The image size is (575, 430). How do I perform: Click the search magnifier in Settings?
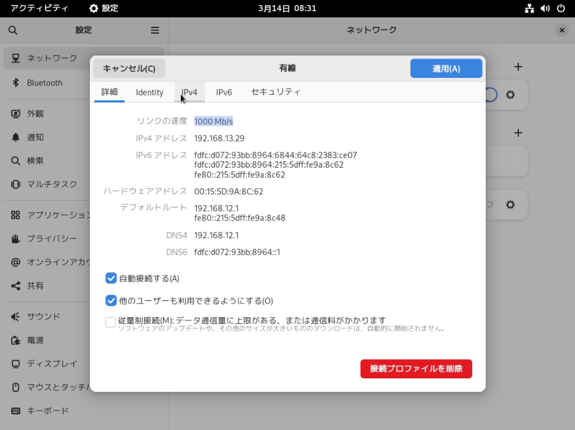tap(13, 29)
